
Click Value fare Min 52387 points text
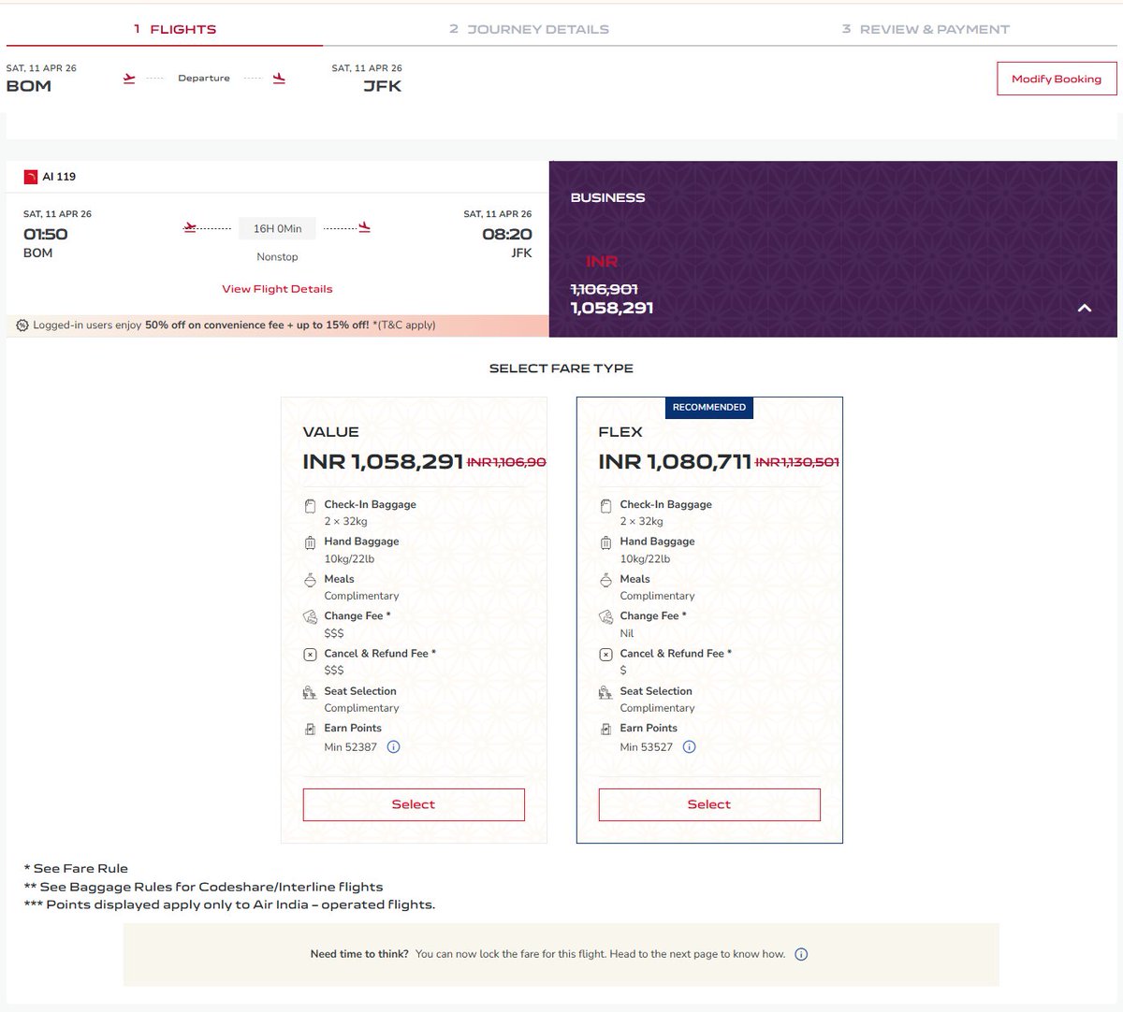click(351, 746)
